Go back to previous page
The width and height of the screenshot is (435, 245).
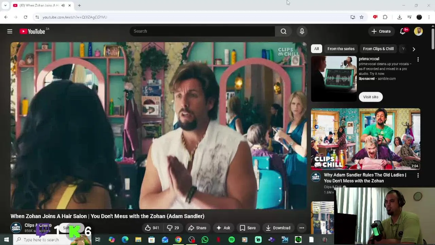(x=6, y=17)
